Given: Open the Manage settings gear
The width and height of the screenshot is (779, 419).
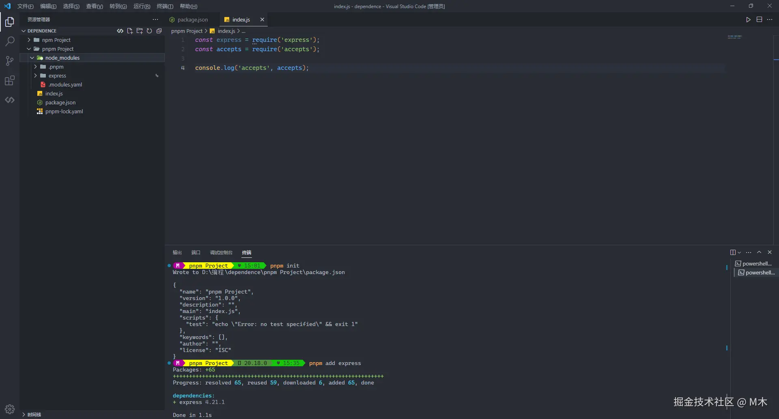Looking at the screenshot, I should (10, 409).
